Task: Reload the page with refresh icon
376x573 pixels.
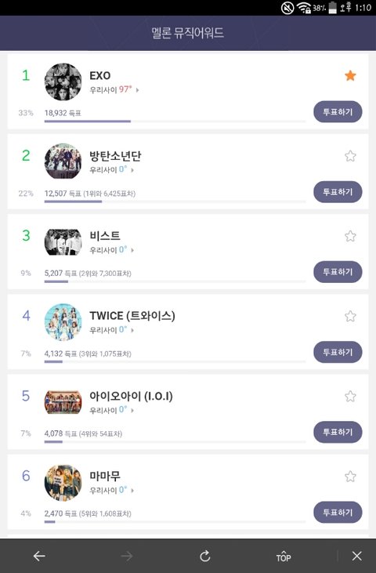Action: [204, 556]
